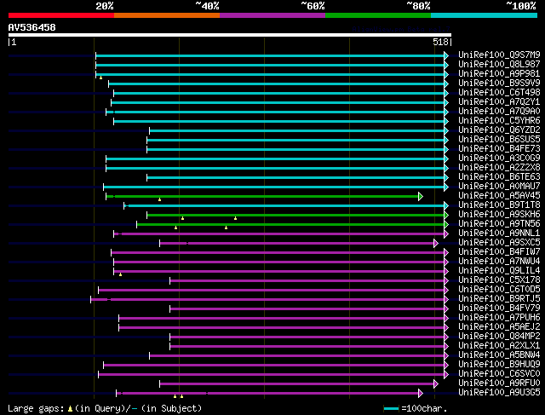545x415 pixels.
Task: Click the cyan ~100% identity legend segment
Action: click(x=484, y=15)
